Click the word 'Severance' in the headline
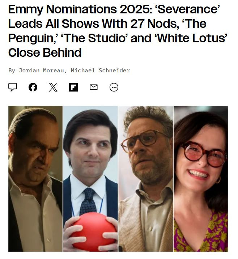The height and width of the screenshot is (259, 238). (188, 9)
